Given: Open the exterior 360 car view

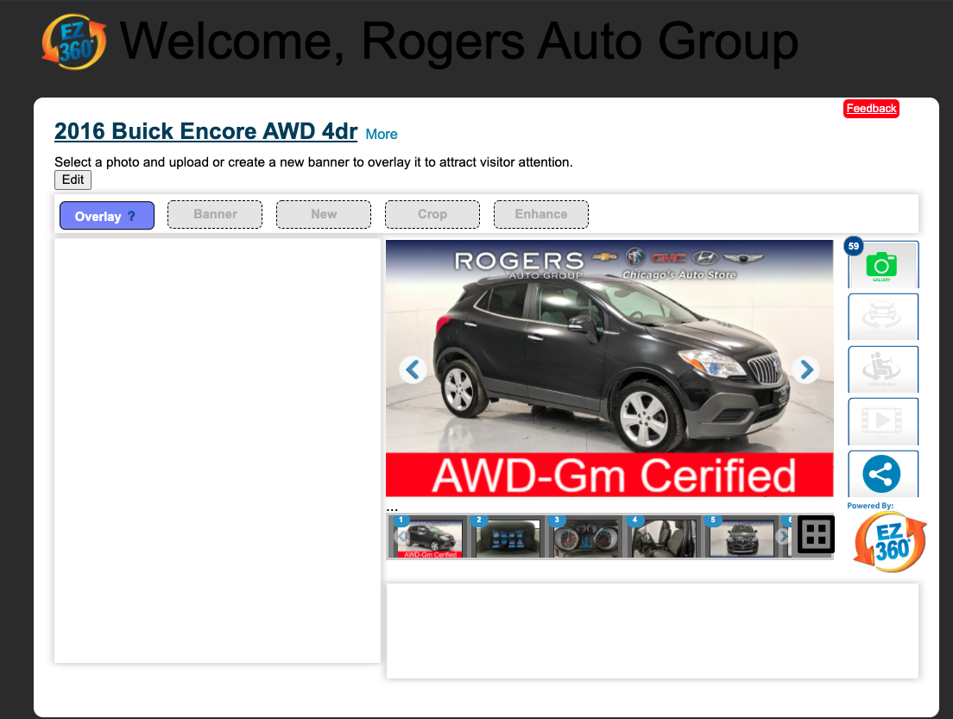Looking at the screenshot, I should coord(883,317).
